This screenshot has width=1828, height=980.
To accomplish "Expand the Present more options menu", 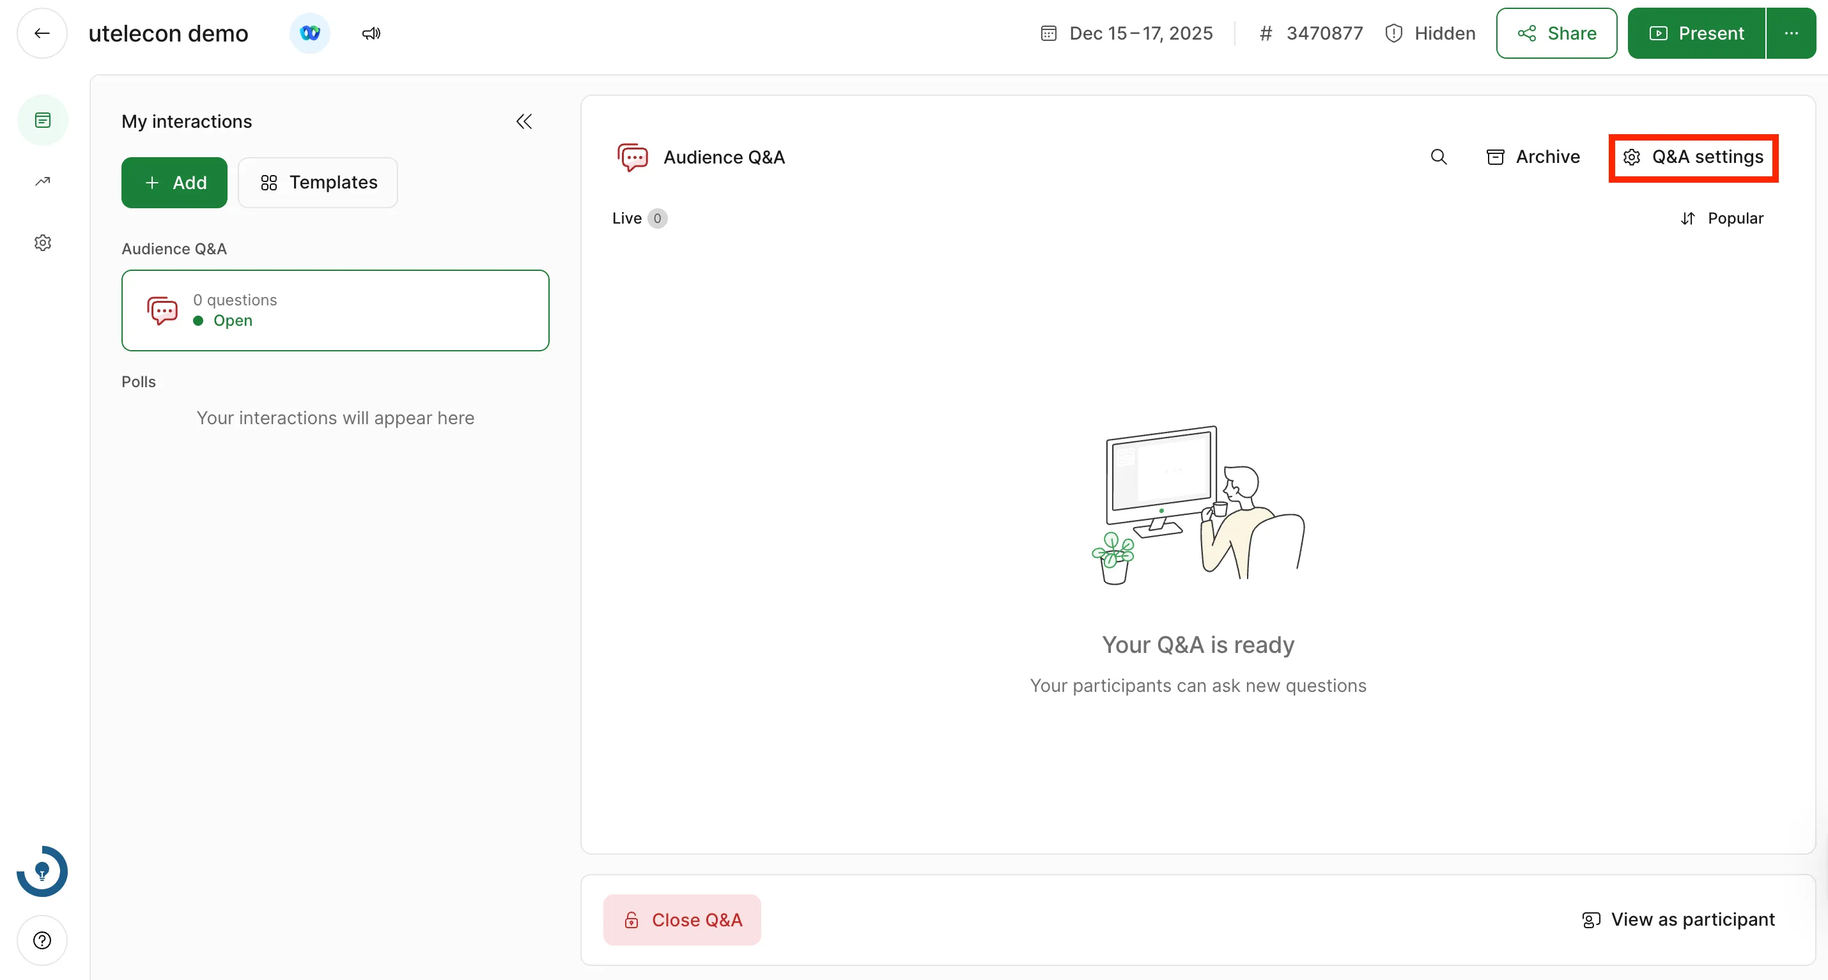I will pos(1791,33).
